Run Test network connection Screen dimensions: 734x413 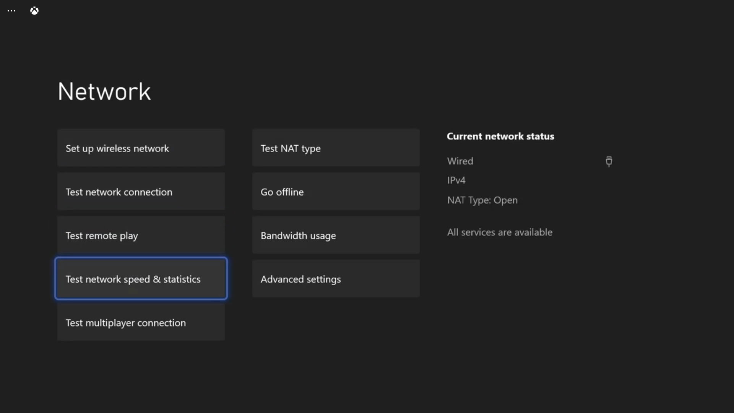(141, 192)
